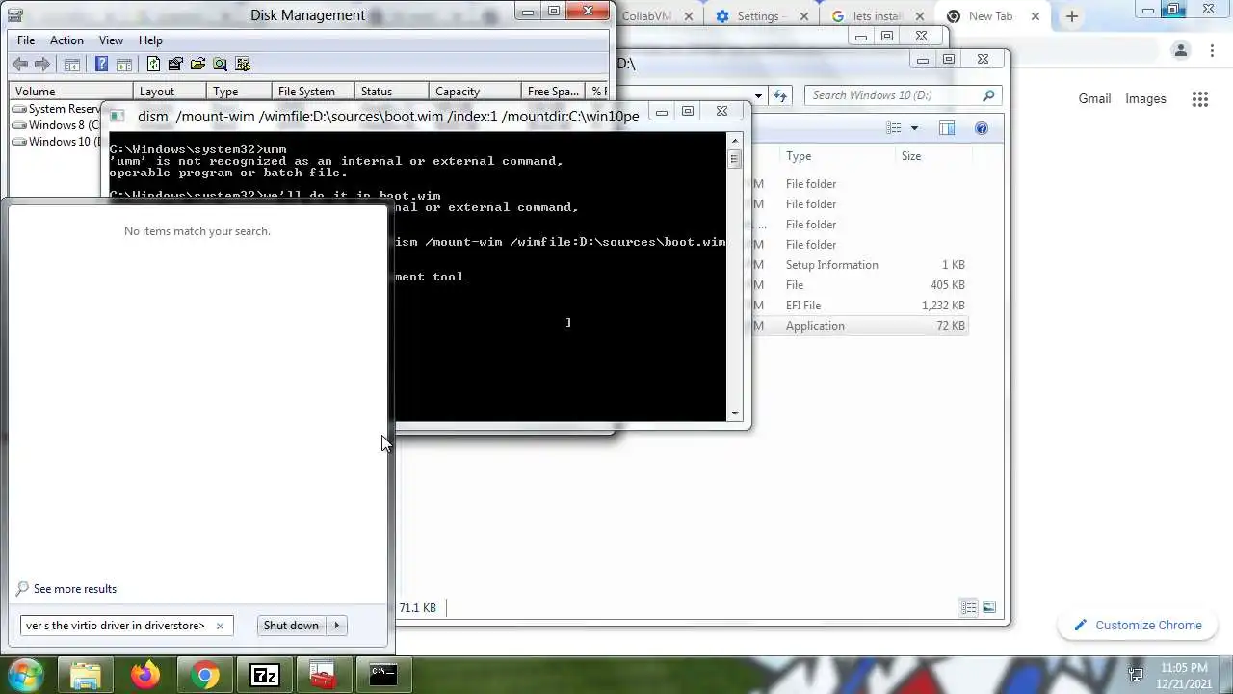Toggle the Explorer preview pane icon
Screen dimensions: 1233x694
pyautogui.click(x=947, y=128)
